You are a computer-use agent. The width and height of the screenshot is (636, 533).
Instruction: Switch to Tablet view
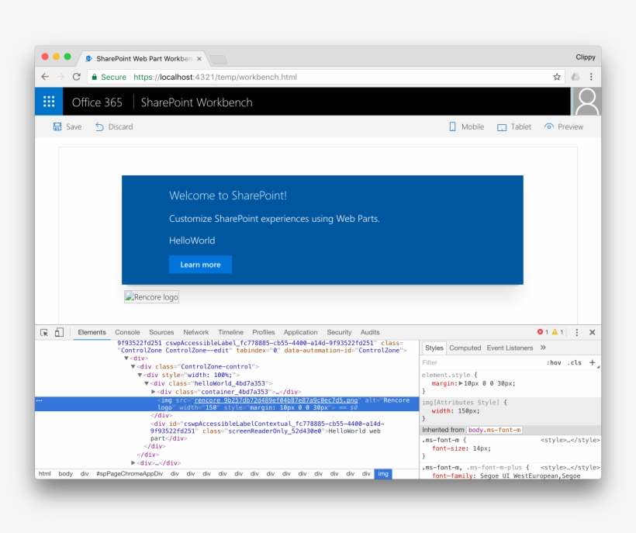514,126
